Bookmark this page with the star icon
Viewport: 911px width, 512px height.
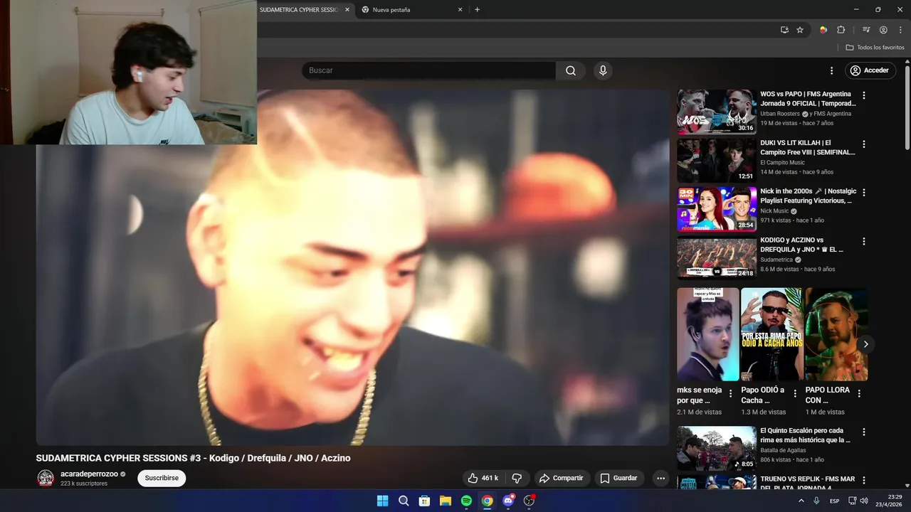click(x=800, y=30)
